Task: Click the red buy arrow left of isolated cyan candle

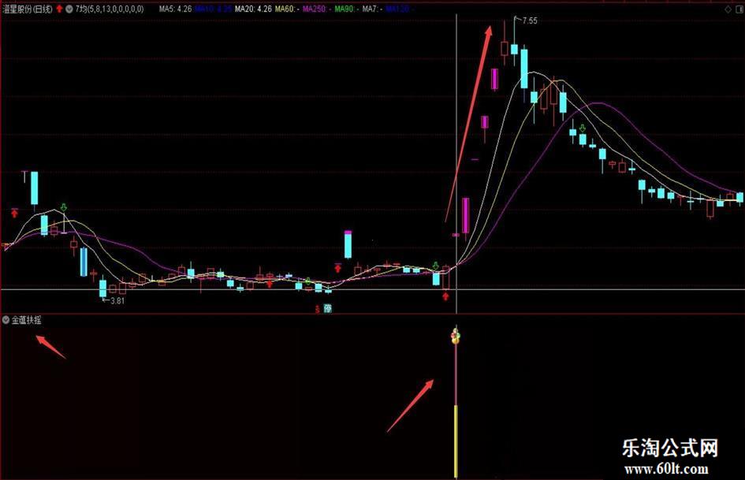Action: pyautogui.click(x=338, y=267)
